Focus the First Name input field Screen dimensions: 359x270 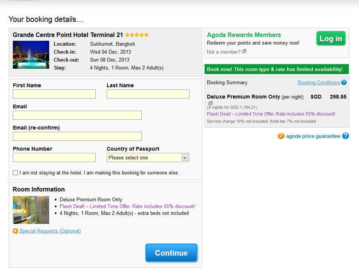(x=54, y=94)
